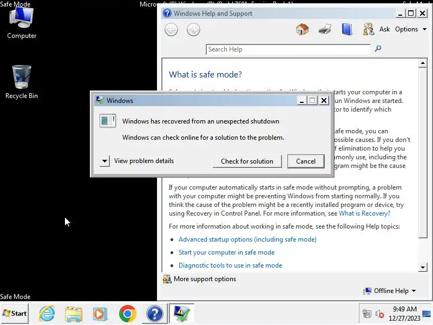Screen dimensions: 433x325
Task: Click the network icon in system tray
Action: [367, 314]
